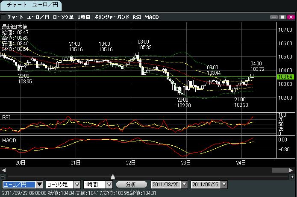297x197 pixels.
Task: Open the チャート ユーロ/円 tab
Action: pos(31,6)
